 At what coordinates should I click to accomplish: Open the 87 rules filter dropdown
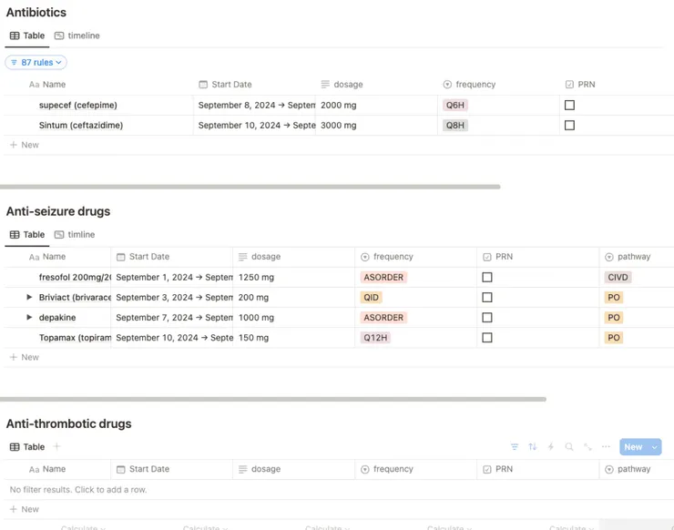pos(36,63)
